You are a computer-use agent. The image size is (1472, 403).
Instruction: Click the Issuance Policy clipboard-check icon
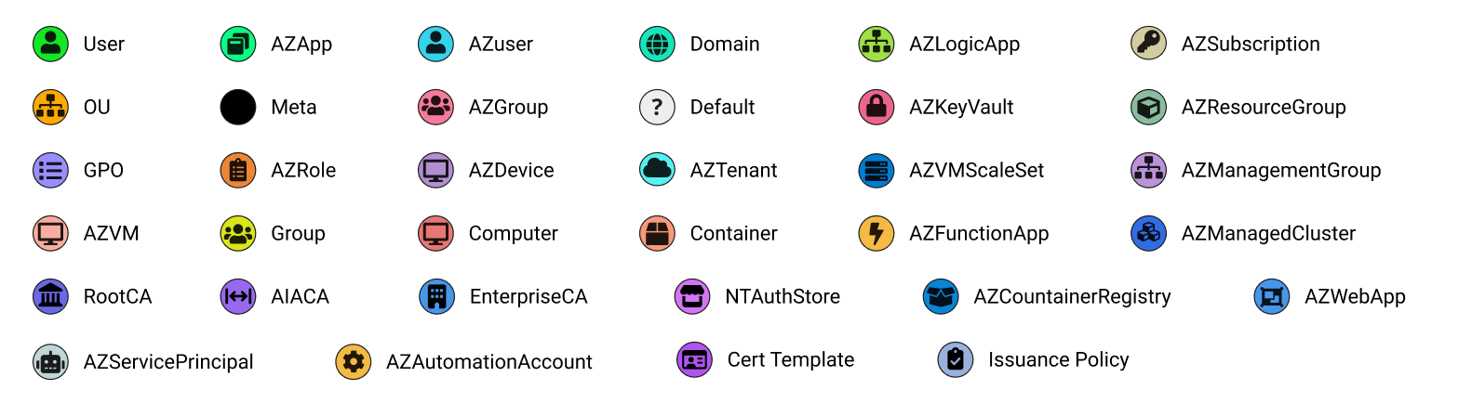click(956, 359)
